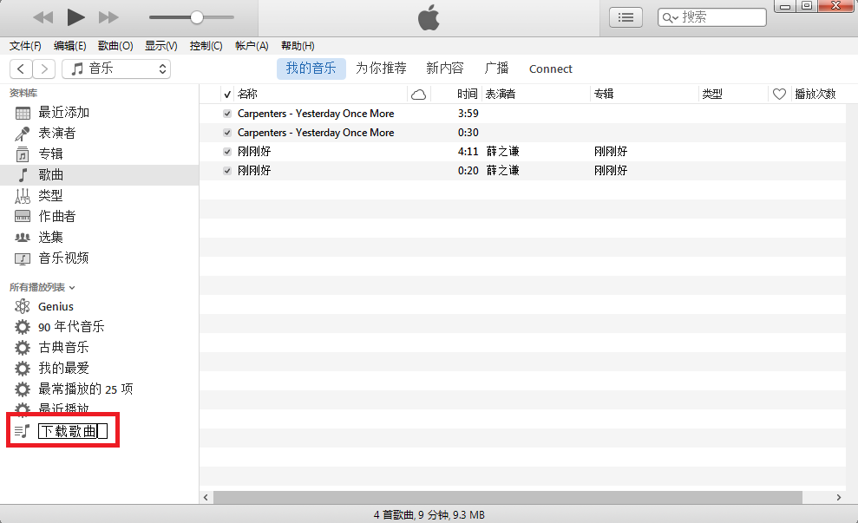Image resolution: width=858 pixels, height=523 pixels.
Task: Open the 我的最爱 smart playlist gear
Action: pos(23,369)
